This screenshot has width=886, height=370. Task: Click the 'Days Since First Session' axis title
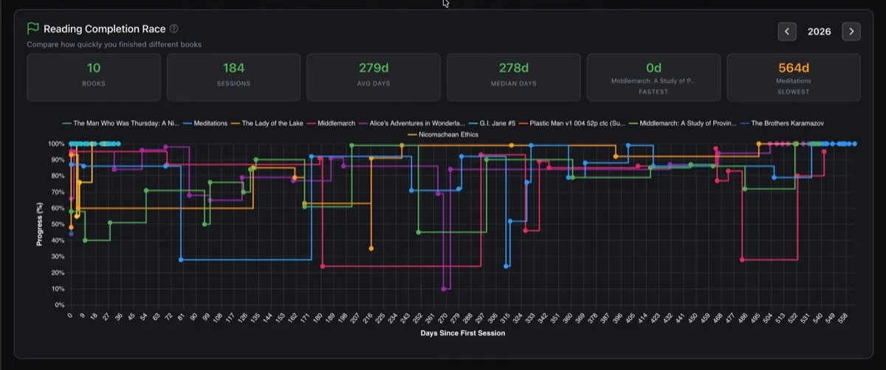(x=463, y=333)
